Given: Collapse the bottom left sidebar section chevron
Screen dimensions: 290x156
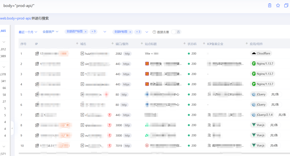Looking at the screenshot, I should [4, 147].
